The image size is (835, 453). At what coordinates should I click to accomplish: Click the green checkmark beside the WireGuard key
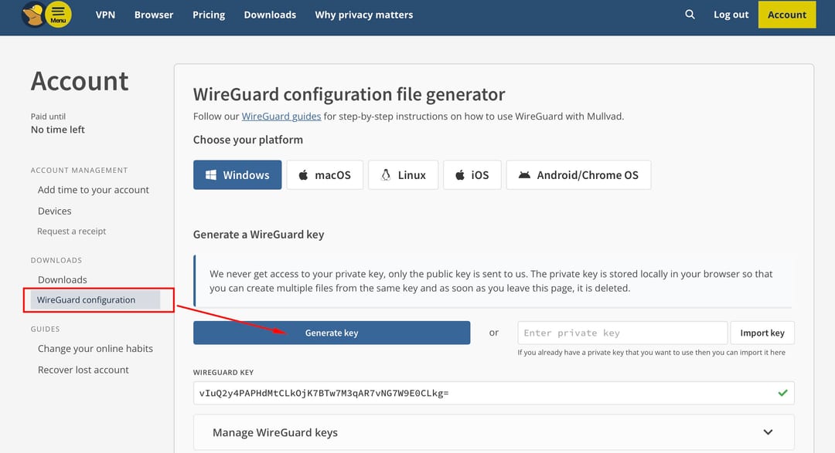point(782,393)
